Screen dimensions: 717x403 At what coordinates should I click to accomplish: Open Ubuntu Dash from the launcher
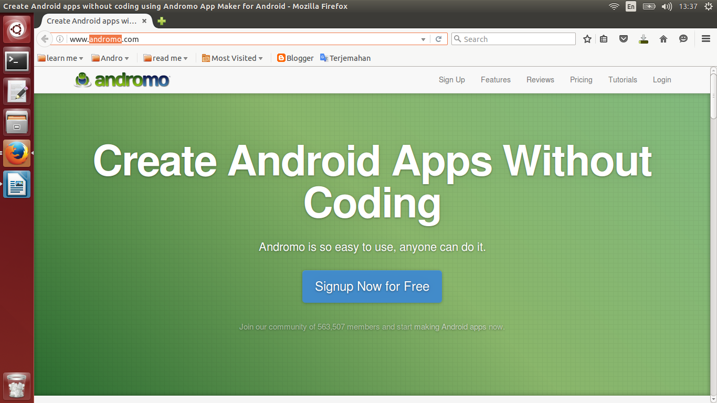point(17,30)
